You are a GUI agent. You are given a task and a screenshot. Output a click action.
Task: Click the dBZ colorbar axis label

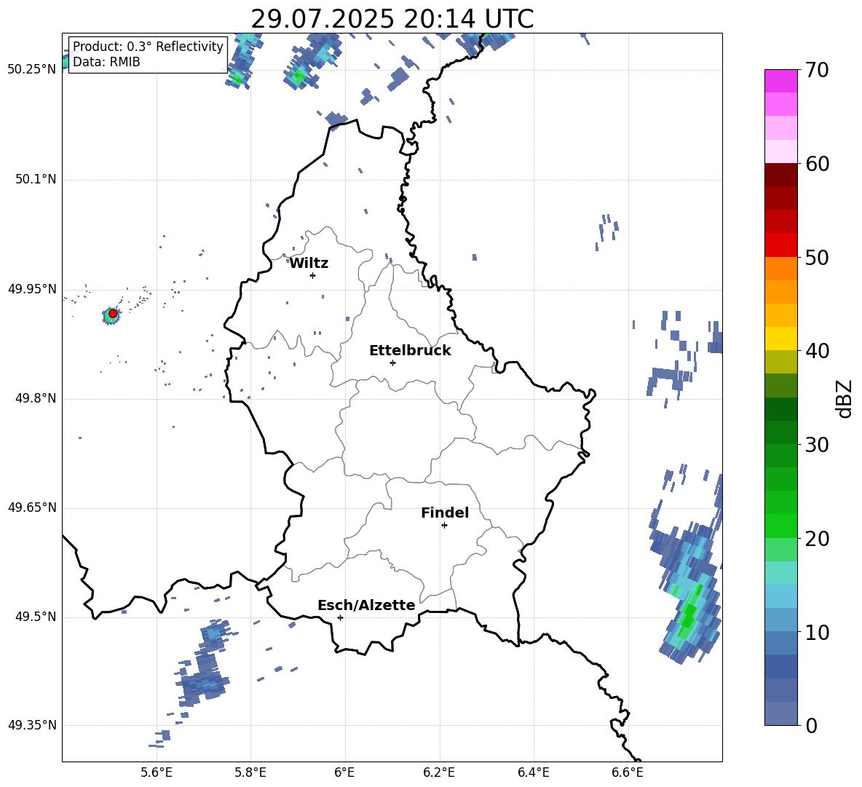(843, 398)
